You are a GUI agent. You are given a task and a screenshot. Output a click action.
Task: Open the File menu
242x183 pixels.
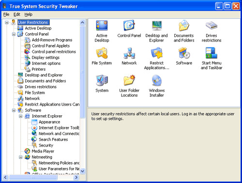coord(6,15)
